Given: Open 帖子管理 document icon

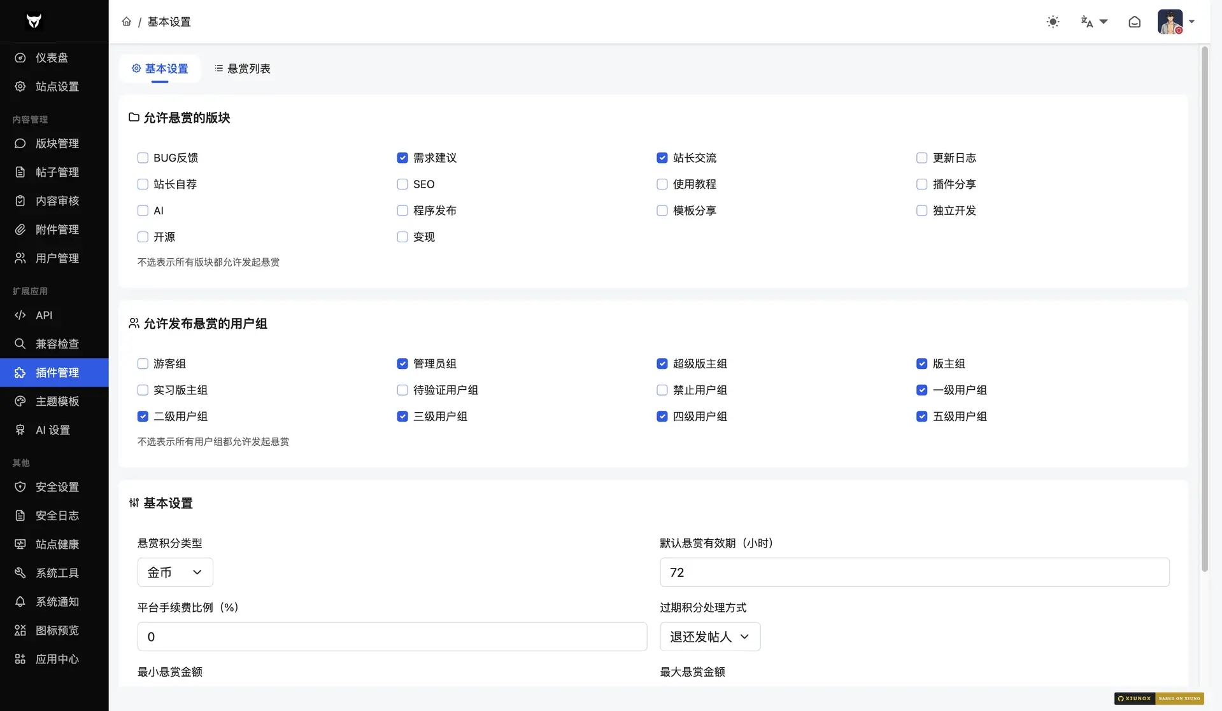Looking at the screenshot, I should [20, 172].
